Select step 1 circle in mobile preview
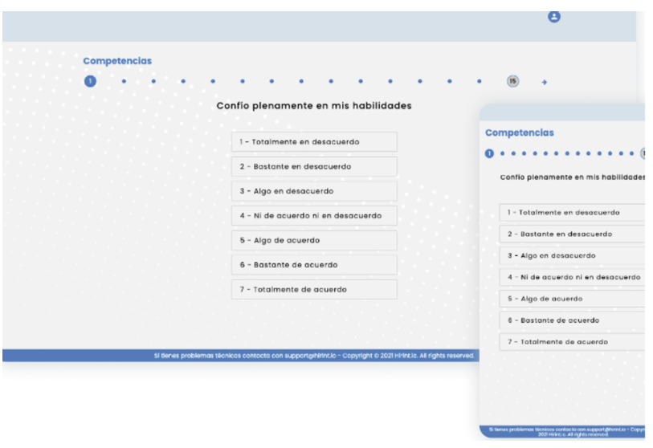Screen dimensions: 653x448 pos(489,153)
